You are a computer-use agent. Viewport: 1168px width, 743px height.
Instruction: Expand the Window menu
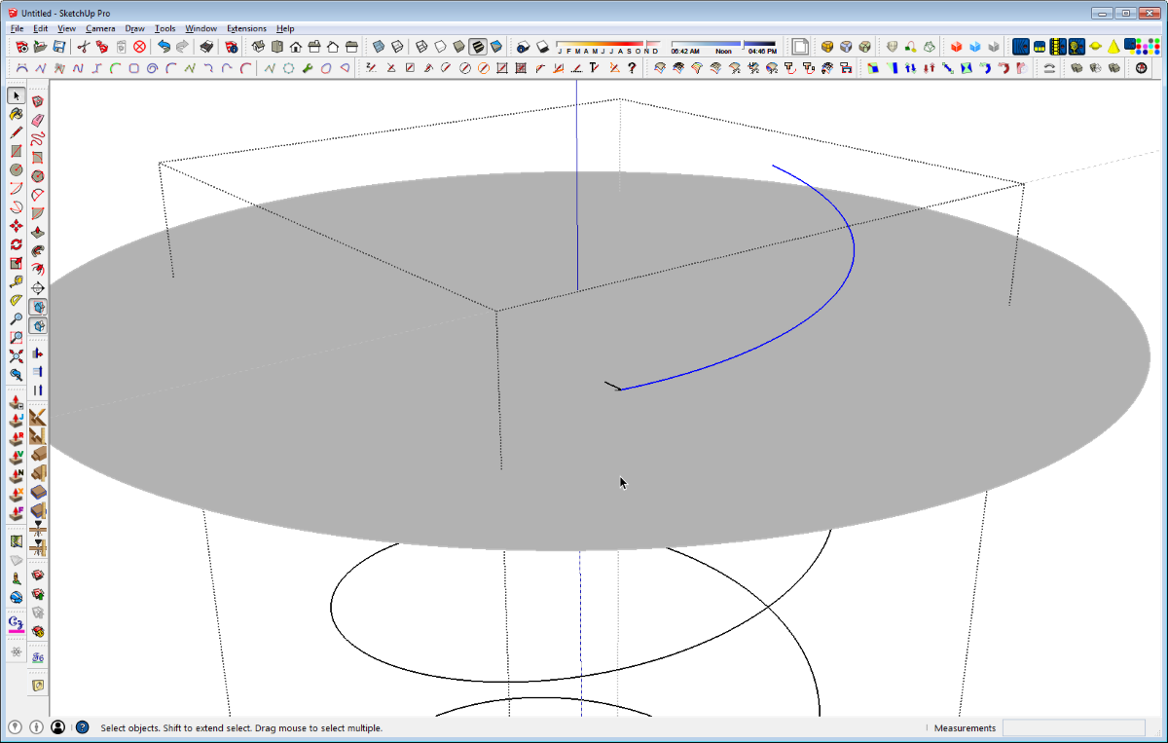(x=201, y=29)
